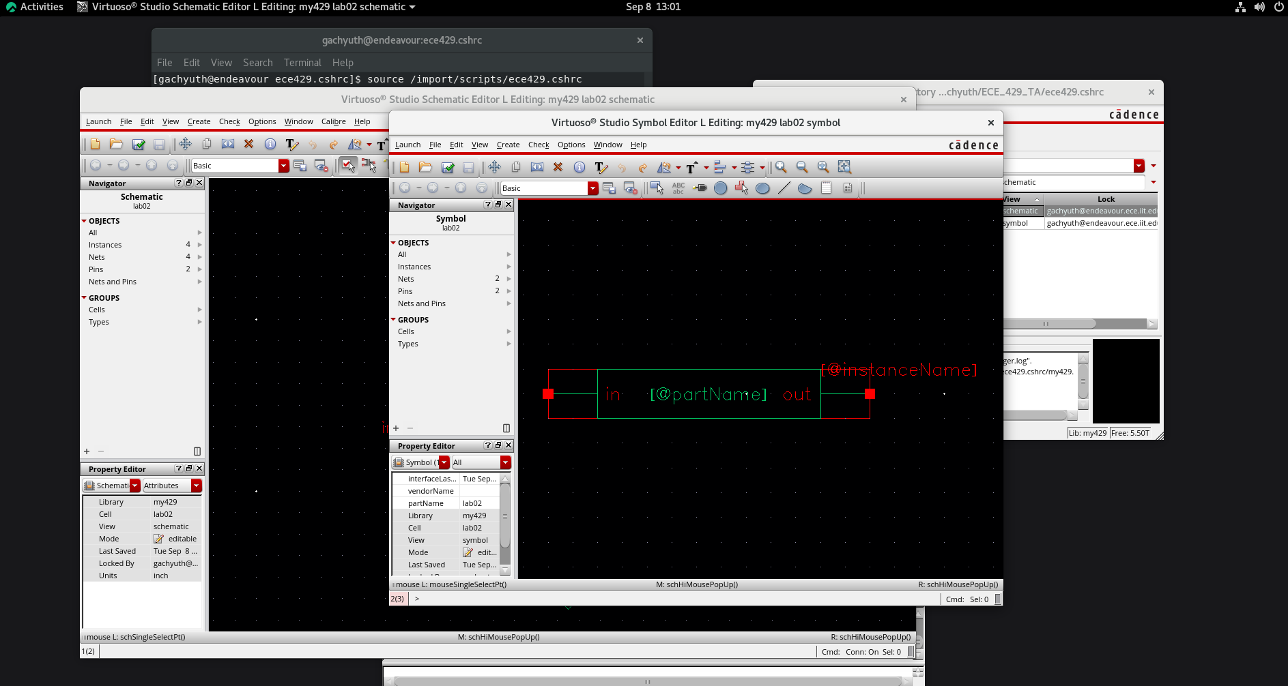Click the Note page icon in Symbol Editor
Viewport: 1288px width, 686px height.
(x=826, y=188)
